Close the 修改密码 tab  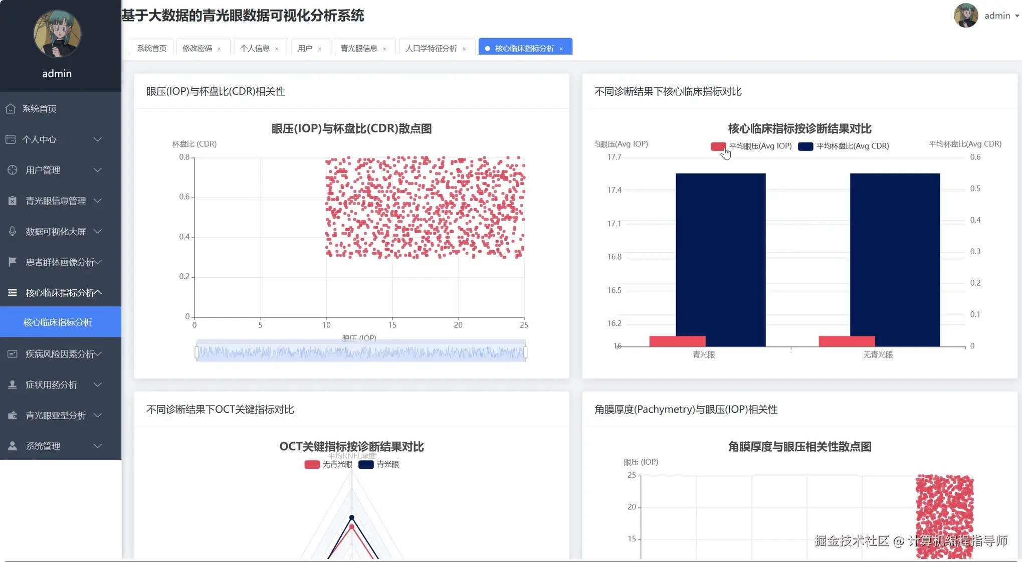point(219,48)
